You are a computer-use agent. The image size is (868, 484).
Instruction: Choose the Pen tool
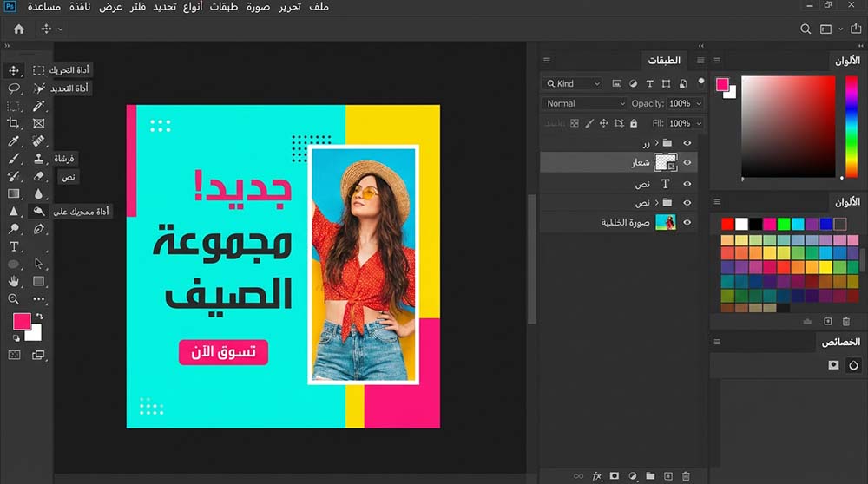[38, 228]
